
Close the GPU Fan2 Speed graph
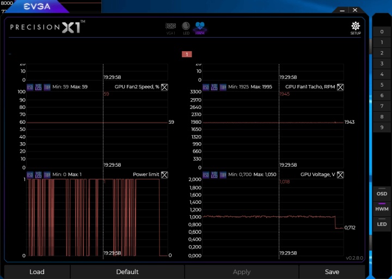164,87
